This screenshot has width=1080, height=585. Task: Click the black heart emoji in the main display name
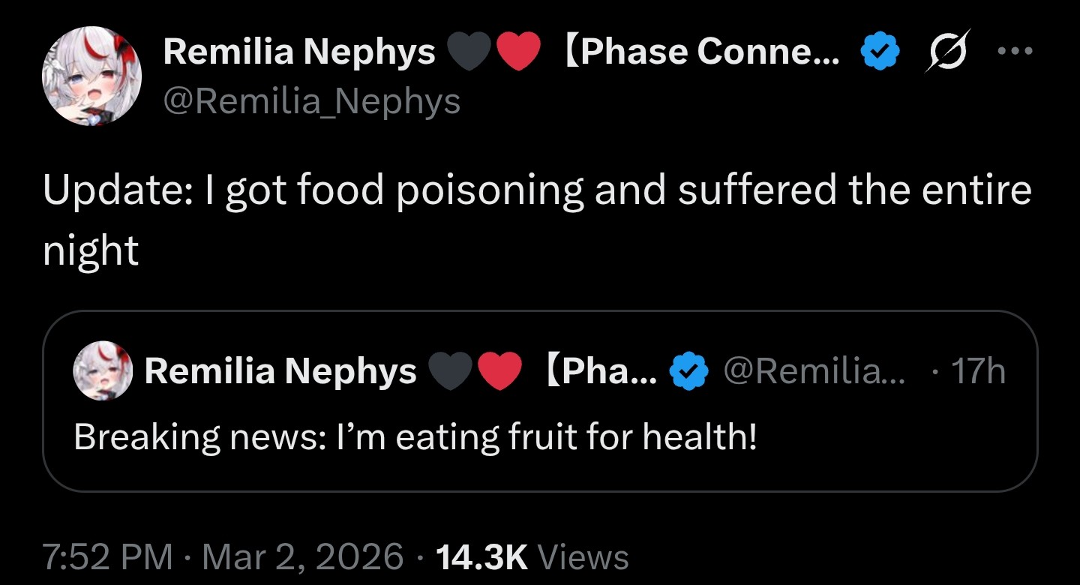point(469,52)
